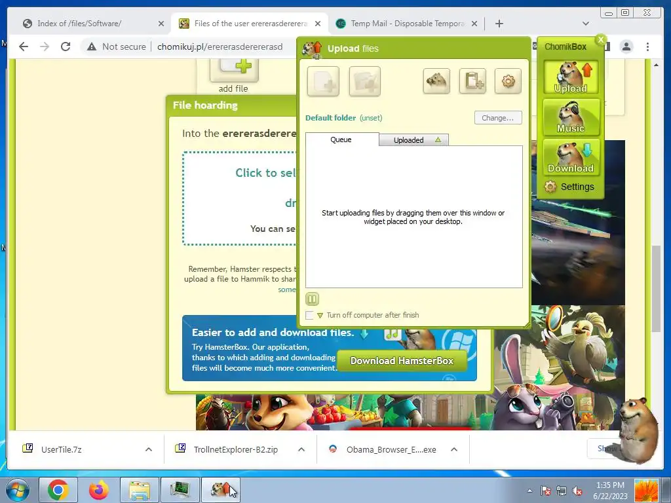
Task: Open Settings in ChomikBox widget
Action: pyautogui.click(x=569, y=187)
